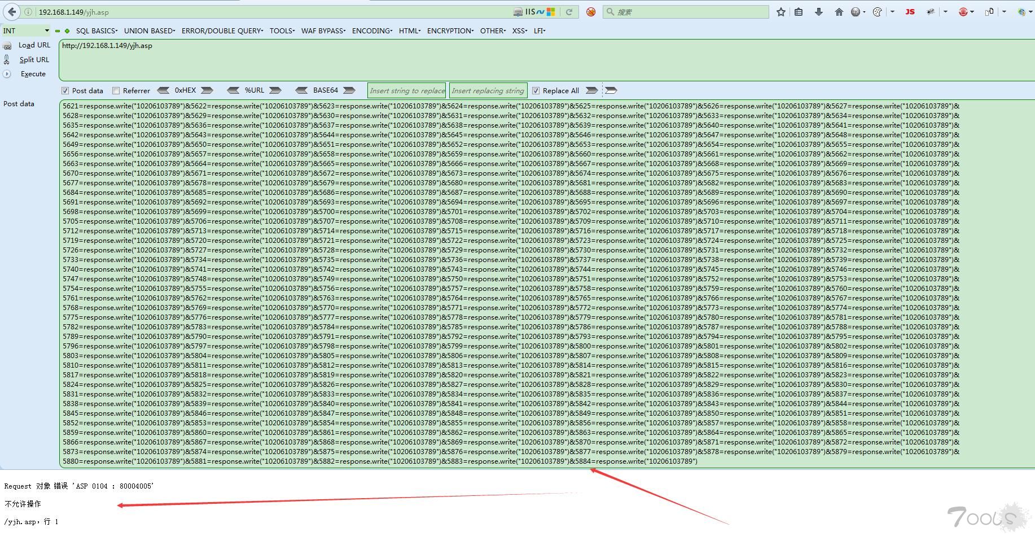This screenshot has width=1035, height=536.
Task: Click into the Post data text area
Action: 547,284
